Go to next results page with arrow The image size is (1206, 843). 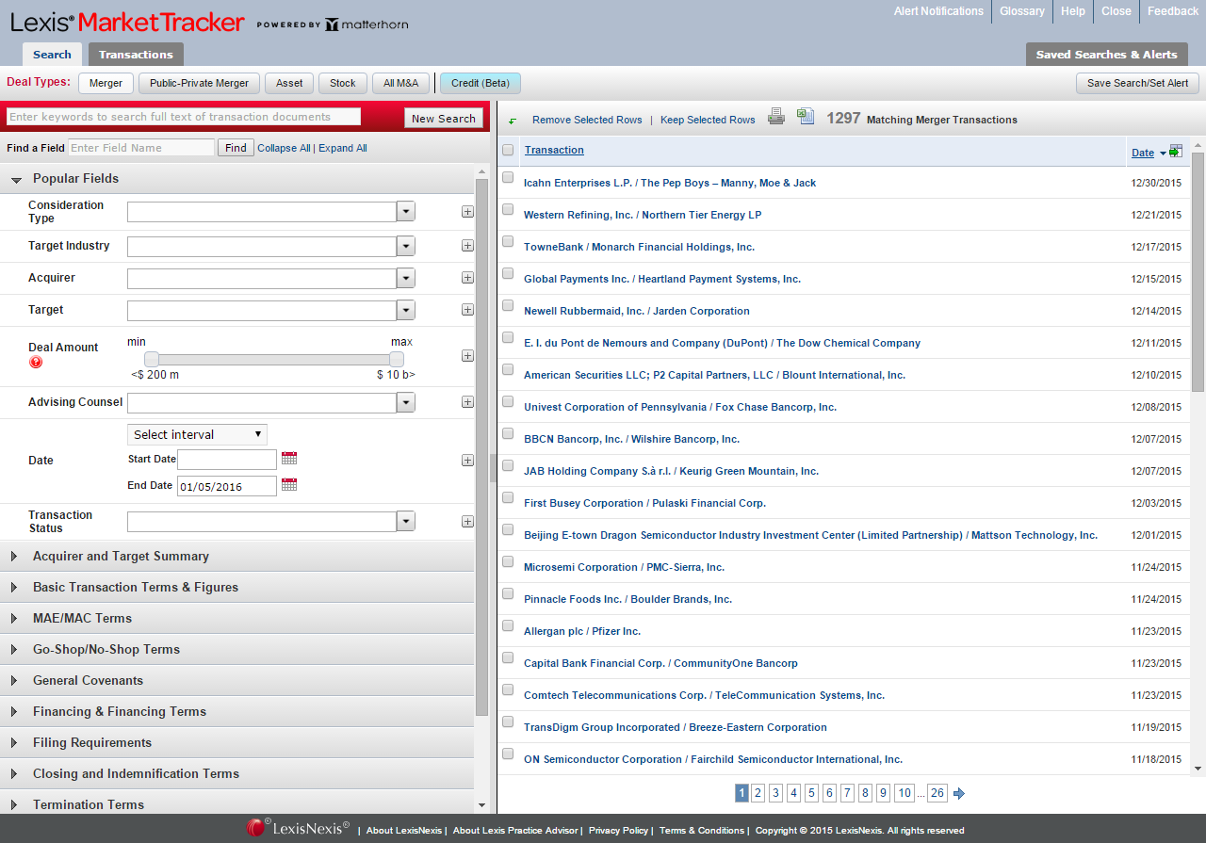[959, 793]
